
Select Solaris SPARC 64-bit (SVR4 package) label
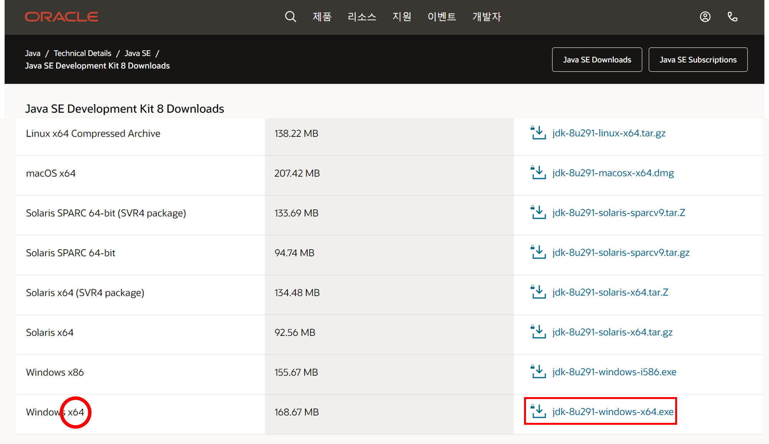(x=106, y=213)
